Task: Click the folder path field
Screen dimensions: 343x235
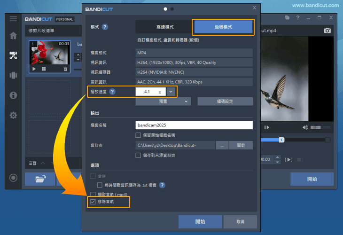Action: coord(175,145)
